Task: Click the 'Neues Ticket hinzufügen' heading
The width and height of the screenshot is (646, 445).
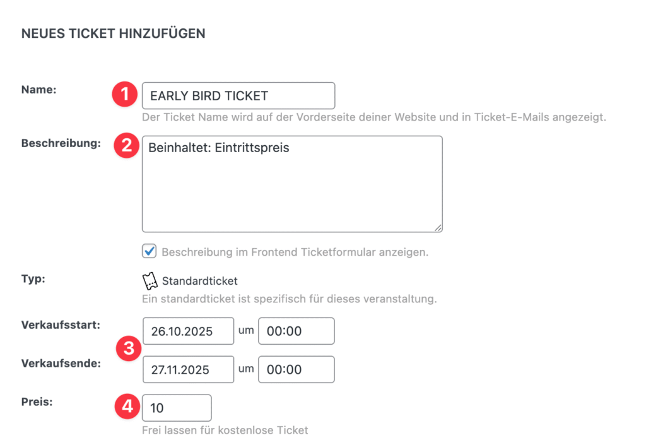Action: coord(114,33)
